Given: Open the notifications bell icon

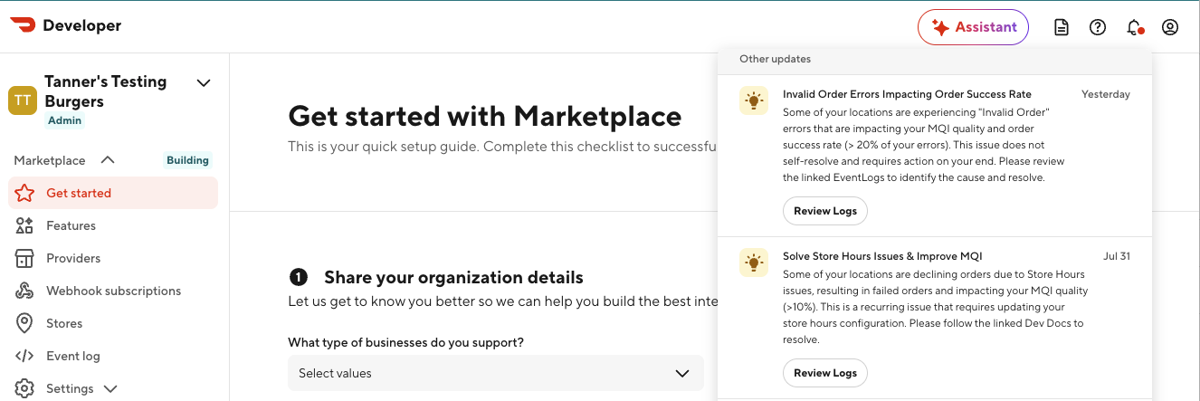Looking at the screenshot, I should (x=1134, y=27).
